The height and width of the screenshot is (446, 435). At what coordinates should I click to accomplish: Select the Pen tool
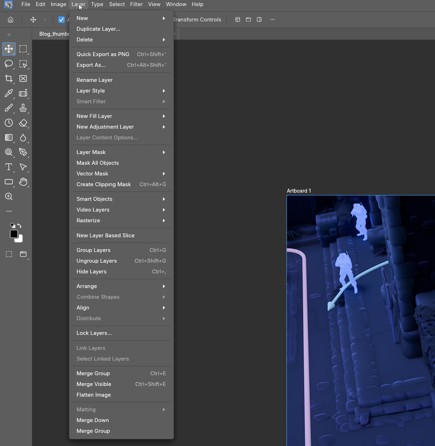(23, 152)
